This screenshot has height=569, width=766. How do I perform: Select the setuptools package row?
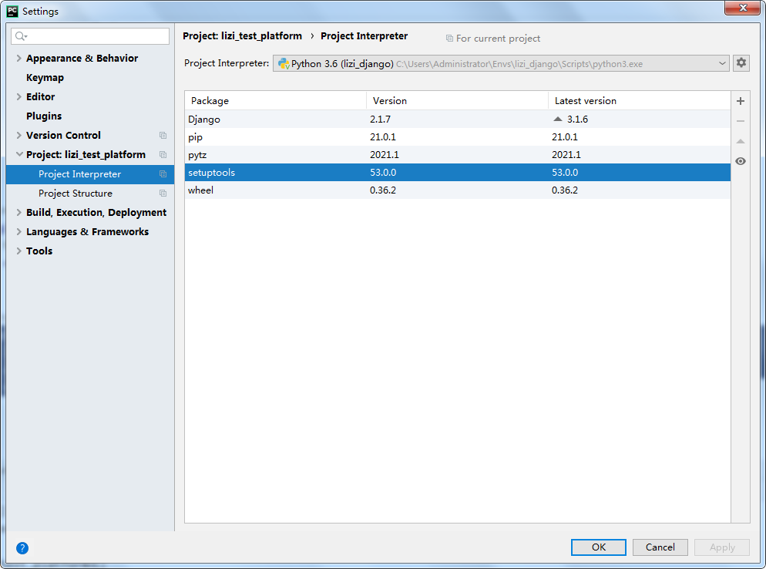click(x=458, y=172)
